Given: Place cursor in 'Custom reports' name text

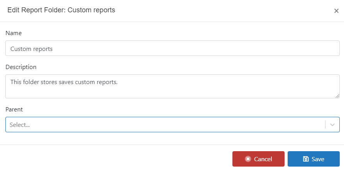Looking at the screenshot, I should [32, 49].
